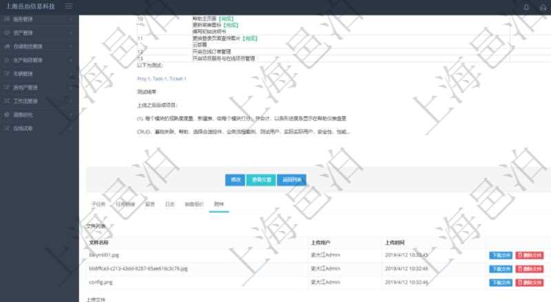Screen dimensions: 551x302
Task: Select the 附件 tab
Action: (x=219, y=204)
